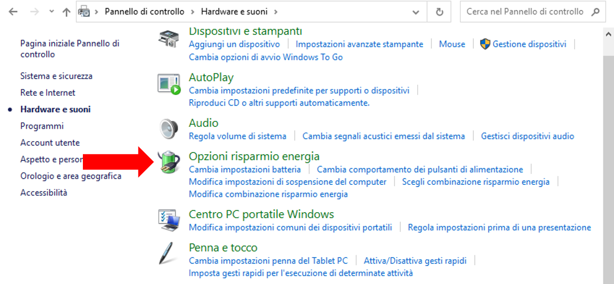Click the vertical scrollbar up arrow
The image size is (614, 284).
click(x=608, y=34)
